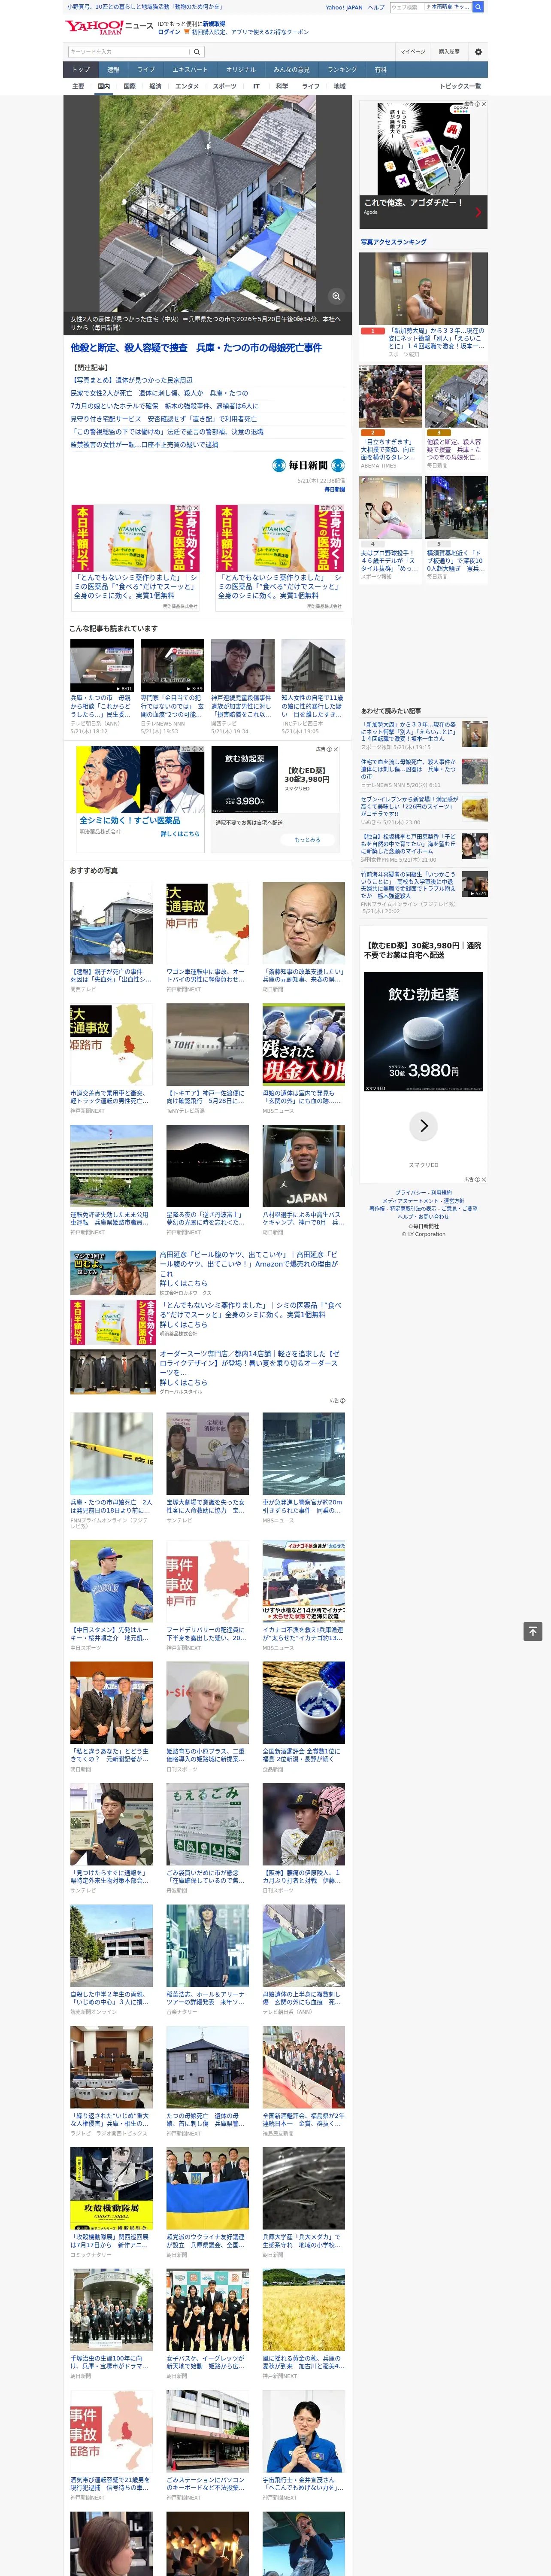551x2576 pixels.
Task: Open related link 【写真まとめ】遺体が見つかった民家周辺
Action: [132, 381]
